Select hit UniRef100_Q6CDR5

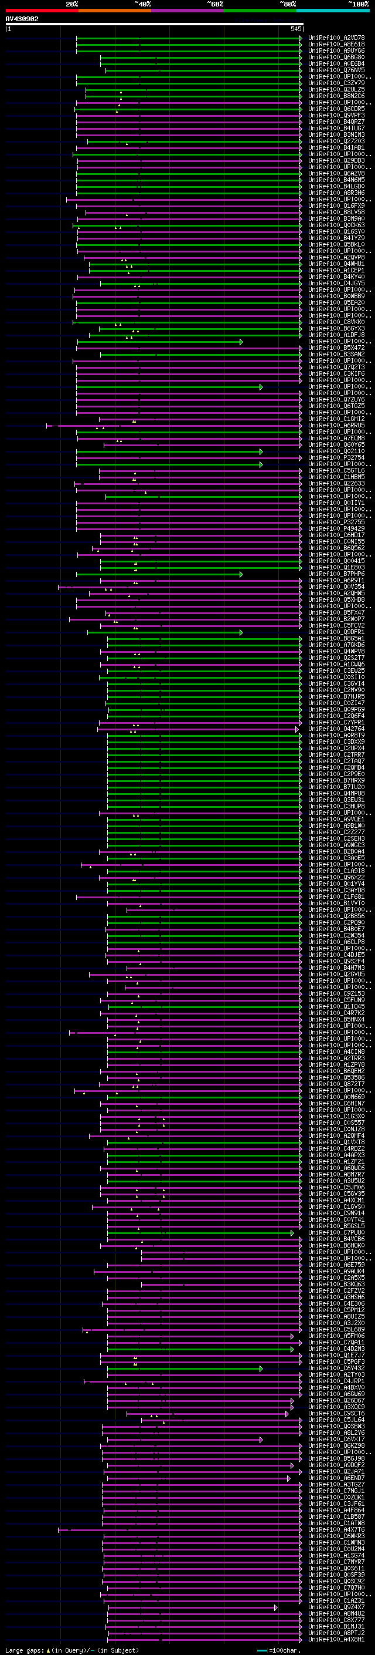tap(336, 109)
